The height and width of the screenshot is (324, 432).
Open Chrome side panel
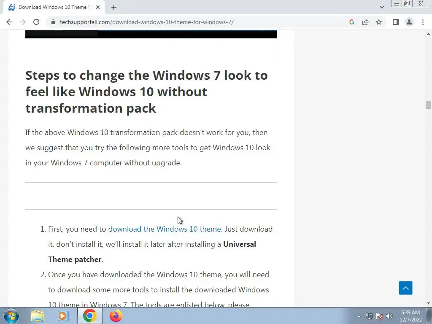396,22
